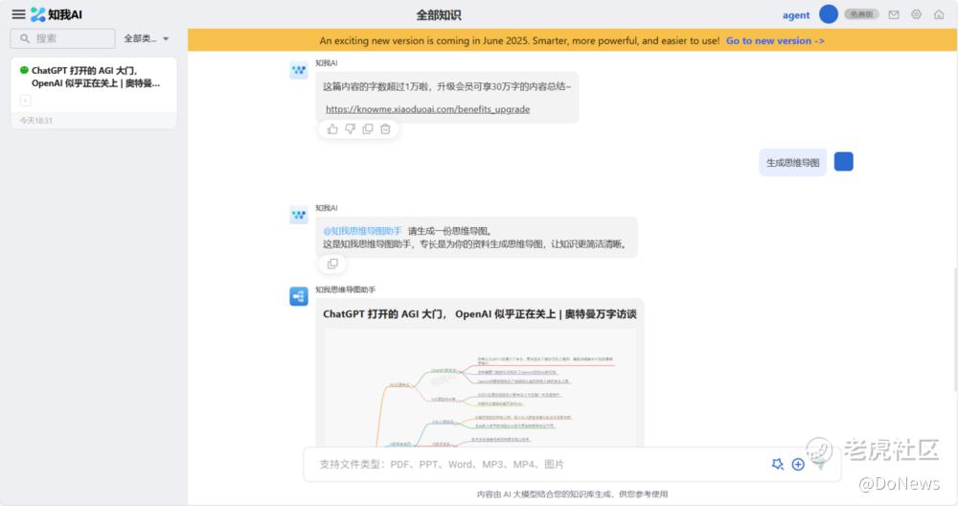This screenshot has height=506, width=958.
Task: Click the sparkle assistant icon in input box
Action: point(777,465)
